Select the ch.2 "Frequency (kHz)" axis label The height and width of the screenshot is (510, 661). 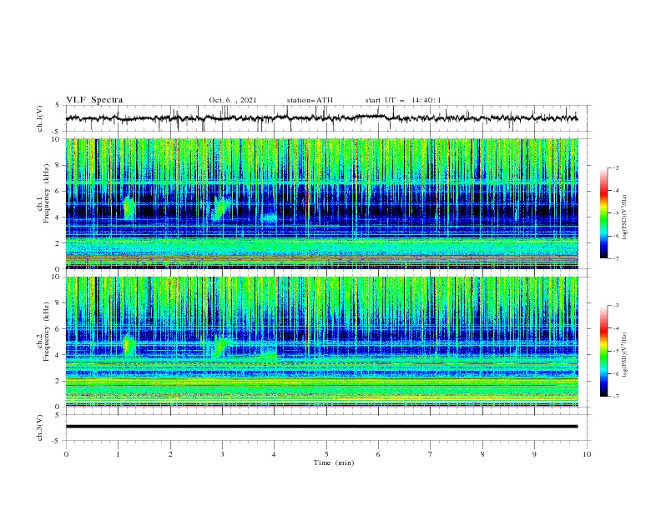pyautogui.click(x=47, y=331)
